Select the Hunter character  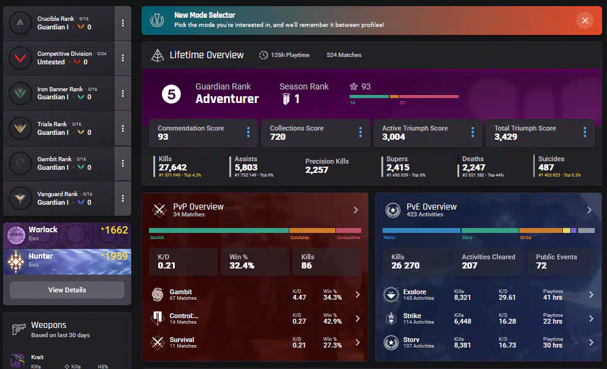click(67, 261)
